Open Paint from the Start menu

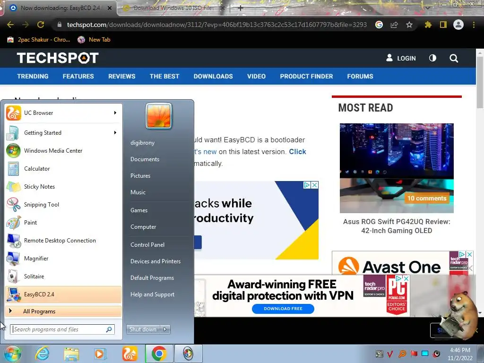coord(63,223)
